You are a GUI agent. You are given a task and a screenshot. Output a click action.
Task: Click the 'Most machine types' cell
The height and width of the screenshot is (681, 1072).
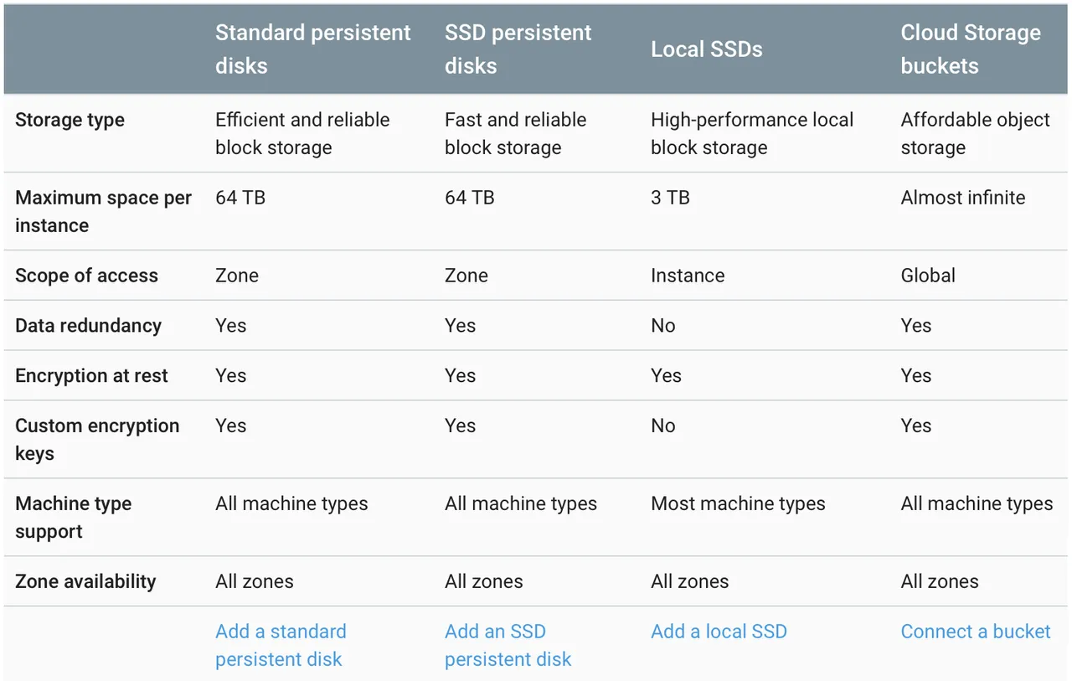[738, 503]
